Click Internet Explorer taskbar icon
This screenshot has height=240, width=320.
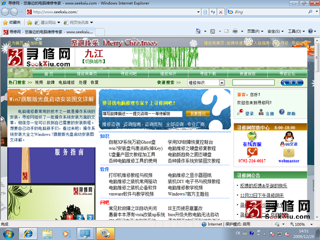point(28,234)
